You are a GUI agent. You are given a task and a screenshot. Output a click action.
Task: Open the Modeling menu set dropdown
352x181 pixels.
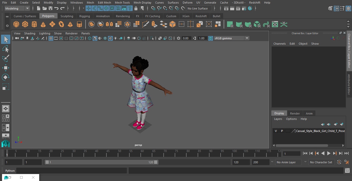point(17,8)
